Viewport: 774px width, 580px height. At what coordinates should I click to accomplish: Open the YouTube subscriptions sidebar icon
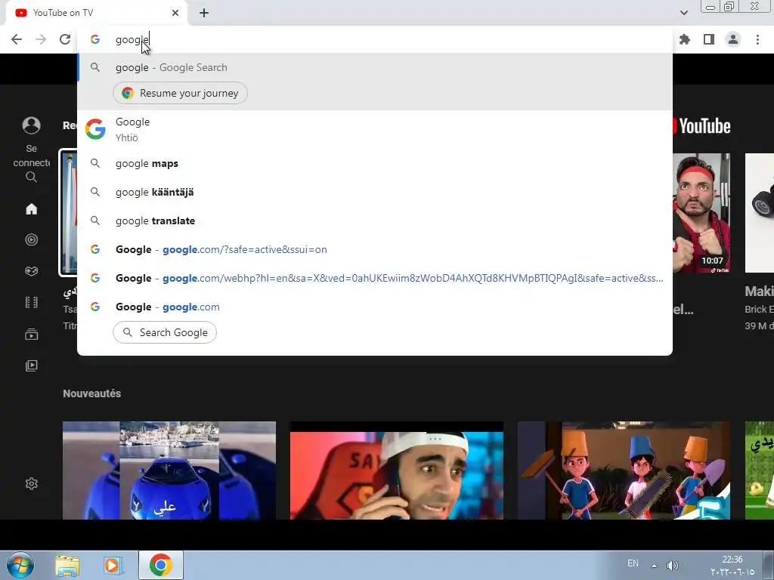pyautogui.click(x=31, y=334)
